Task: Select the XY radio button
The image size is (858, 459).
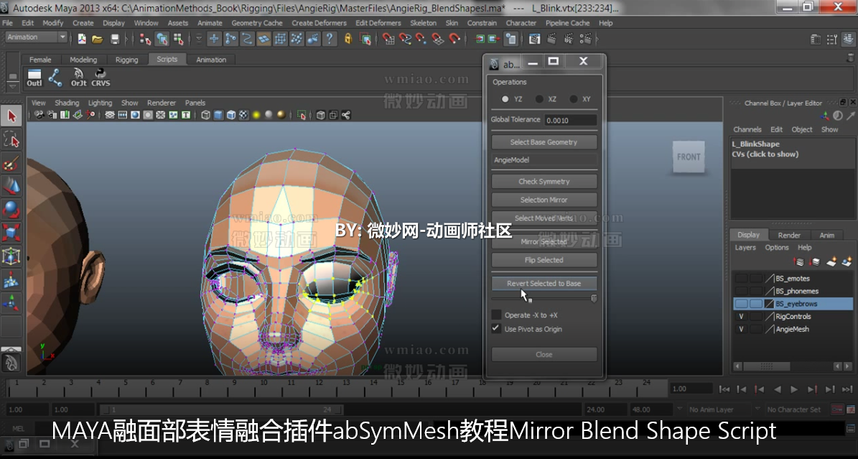Action: point(574,99)
